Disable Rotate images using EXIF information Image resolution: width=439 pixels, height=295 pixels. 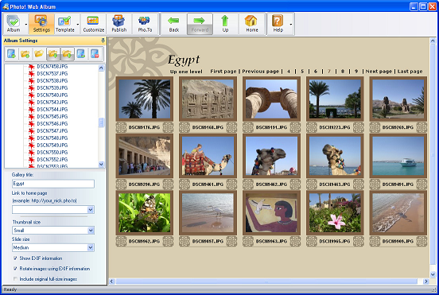coord(15,269)
